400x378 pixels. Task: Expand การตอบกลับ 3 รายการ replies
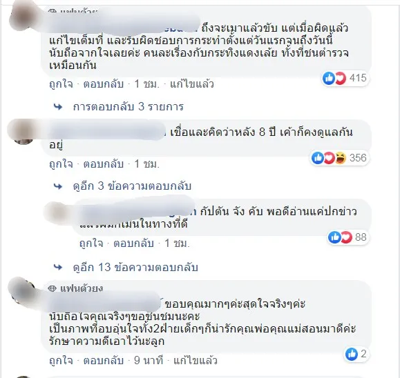[128, 107]
